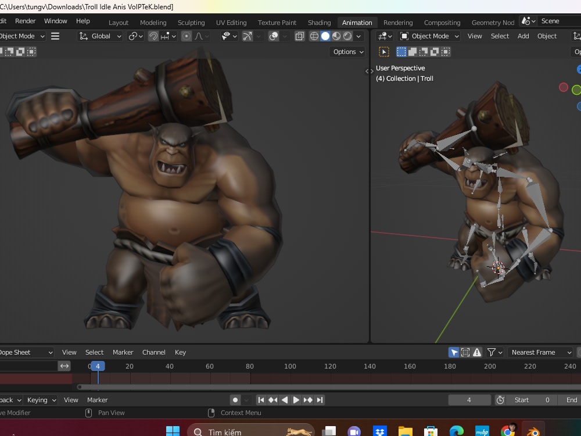Open Nearest Frame snap dropdown

click(x=540, y=352)
